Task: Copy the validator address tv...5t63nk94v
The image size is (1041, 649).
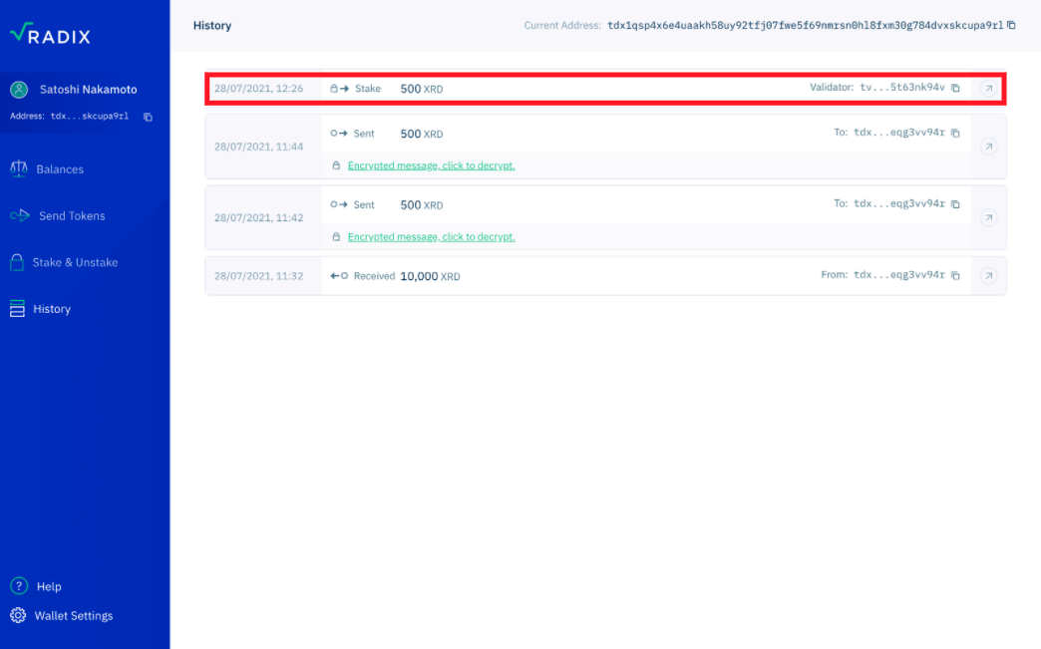Action: coord(955,88)
